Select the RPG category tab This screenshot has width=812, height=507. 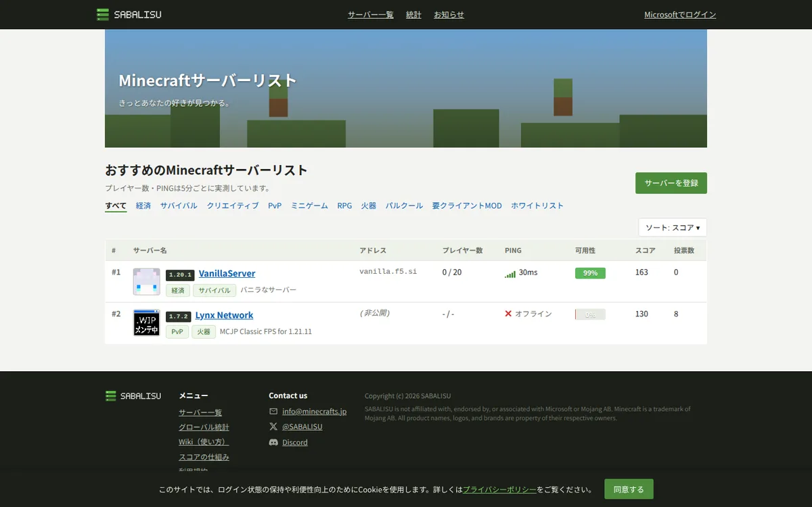[x=344, y=206]
